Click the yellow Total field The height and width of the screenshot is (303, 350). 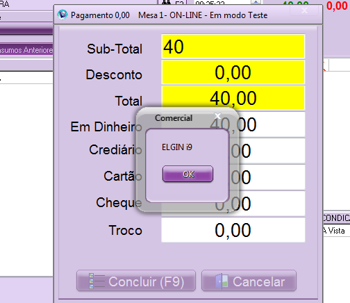[x=233, y=98]
